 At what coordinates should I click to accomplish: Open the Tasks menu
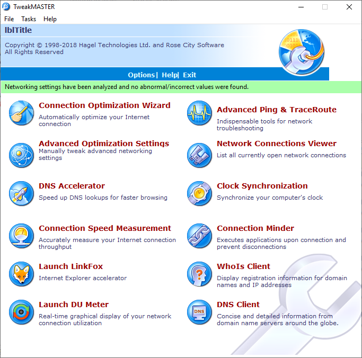click(29, 19)
